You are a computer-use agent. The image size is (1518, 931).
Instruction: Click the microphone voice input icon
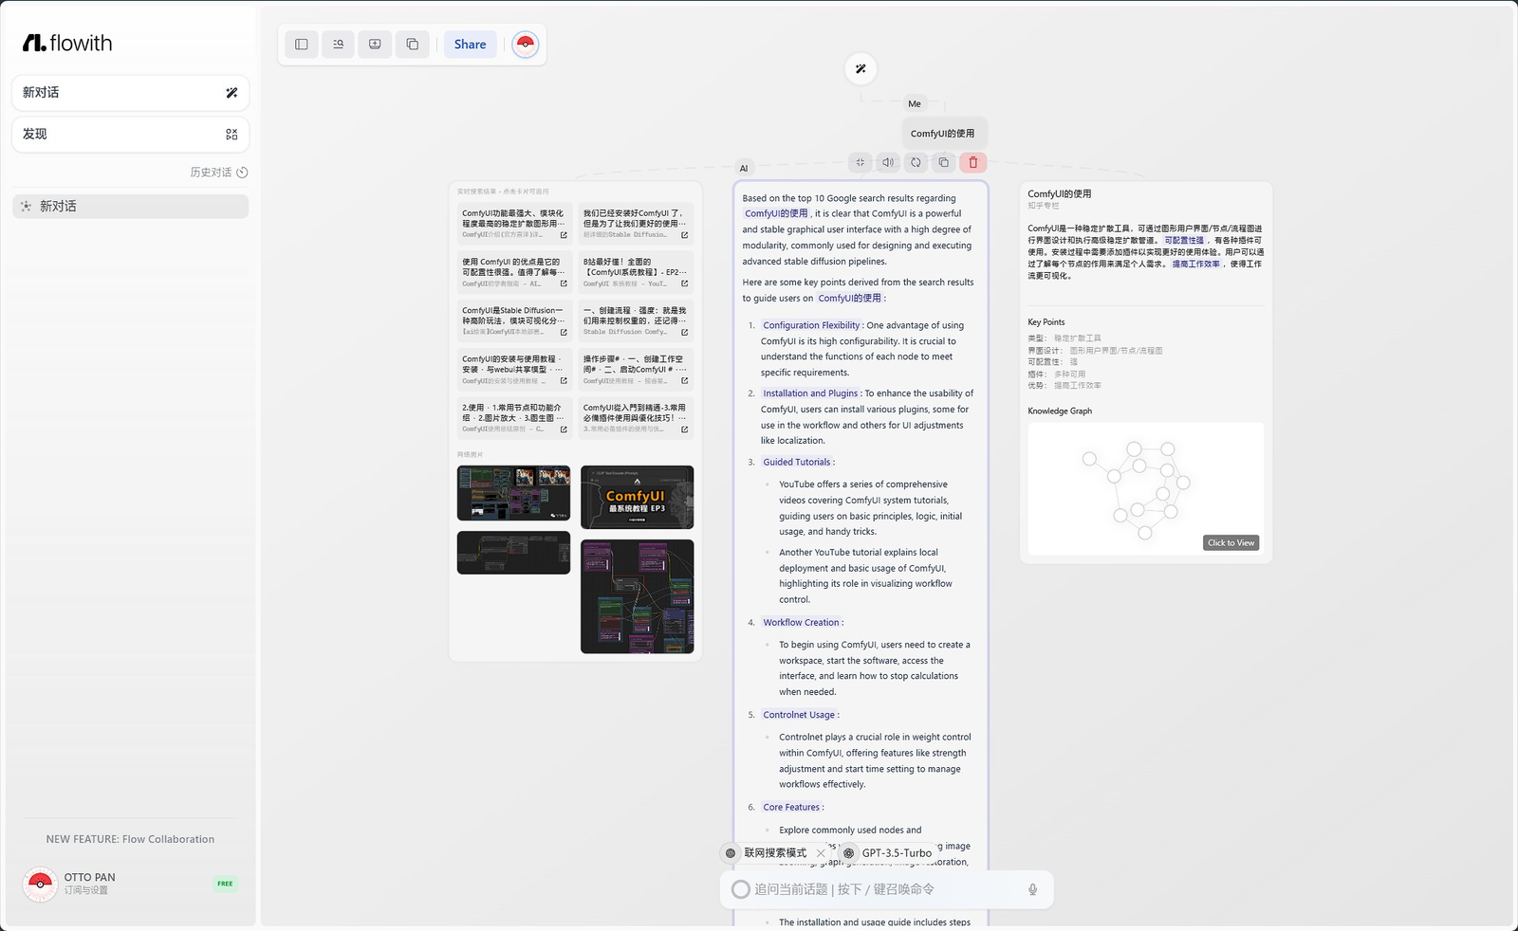pyautogui.click(x=1032, y=889)
